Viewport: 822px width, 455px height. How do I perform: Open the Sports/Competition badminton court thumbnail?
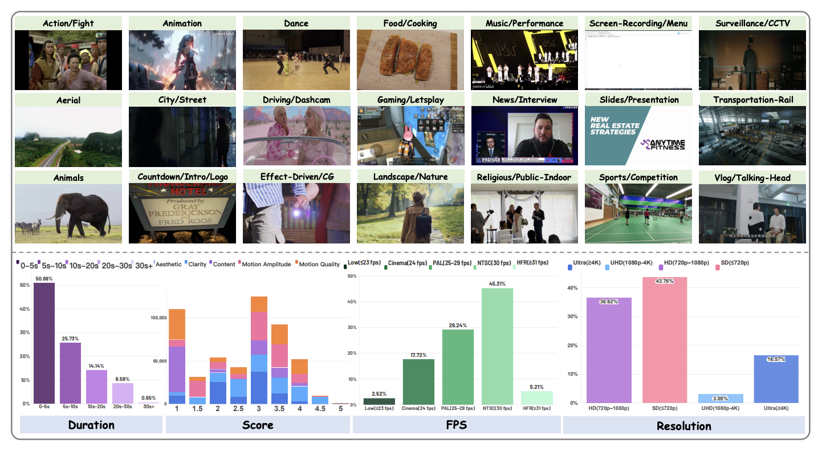tap(638, 214)
